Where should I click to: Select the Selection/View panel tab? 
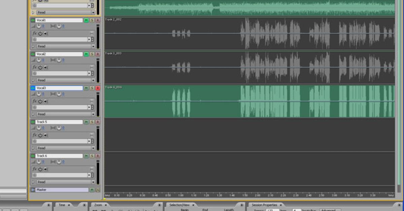pyautogui.click(x=179, y=205)
